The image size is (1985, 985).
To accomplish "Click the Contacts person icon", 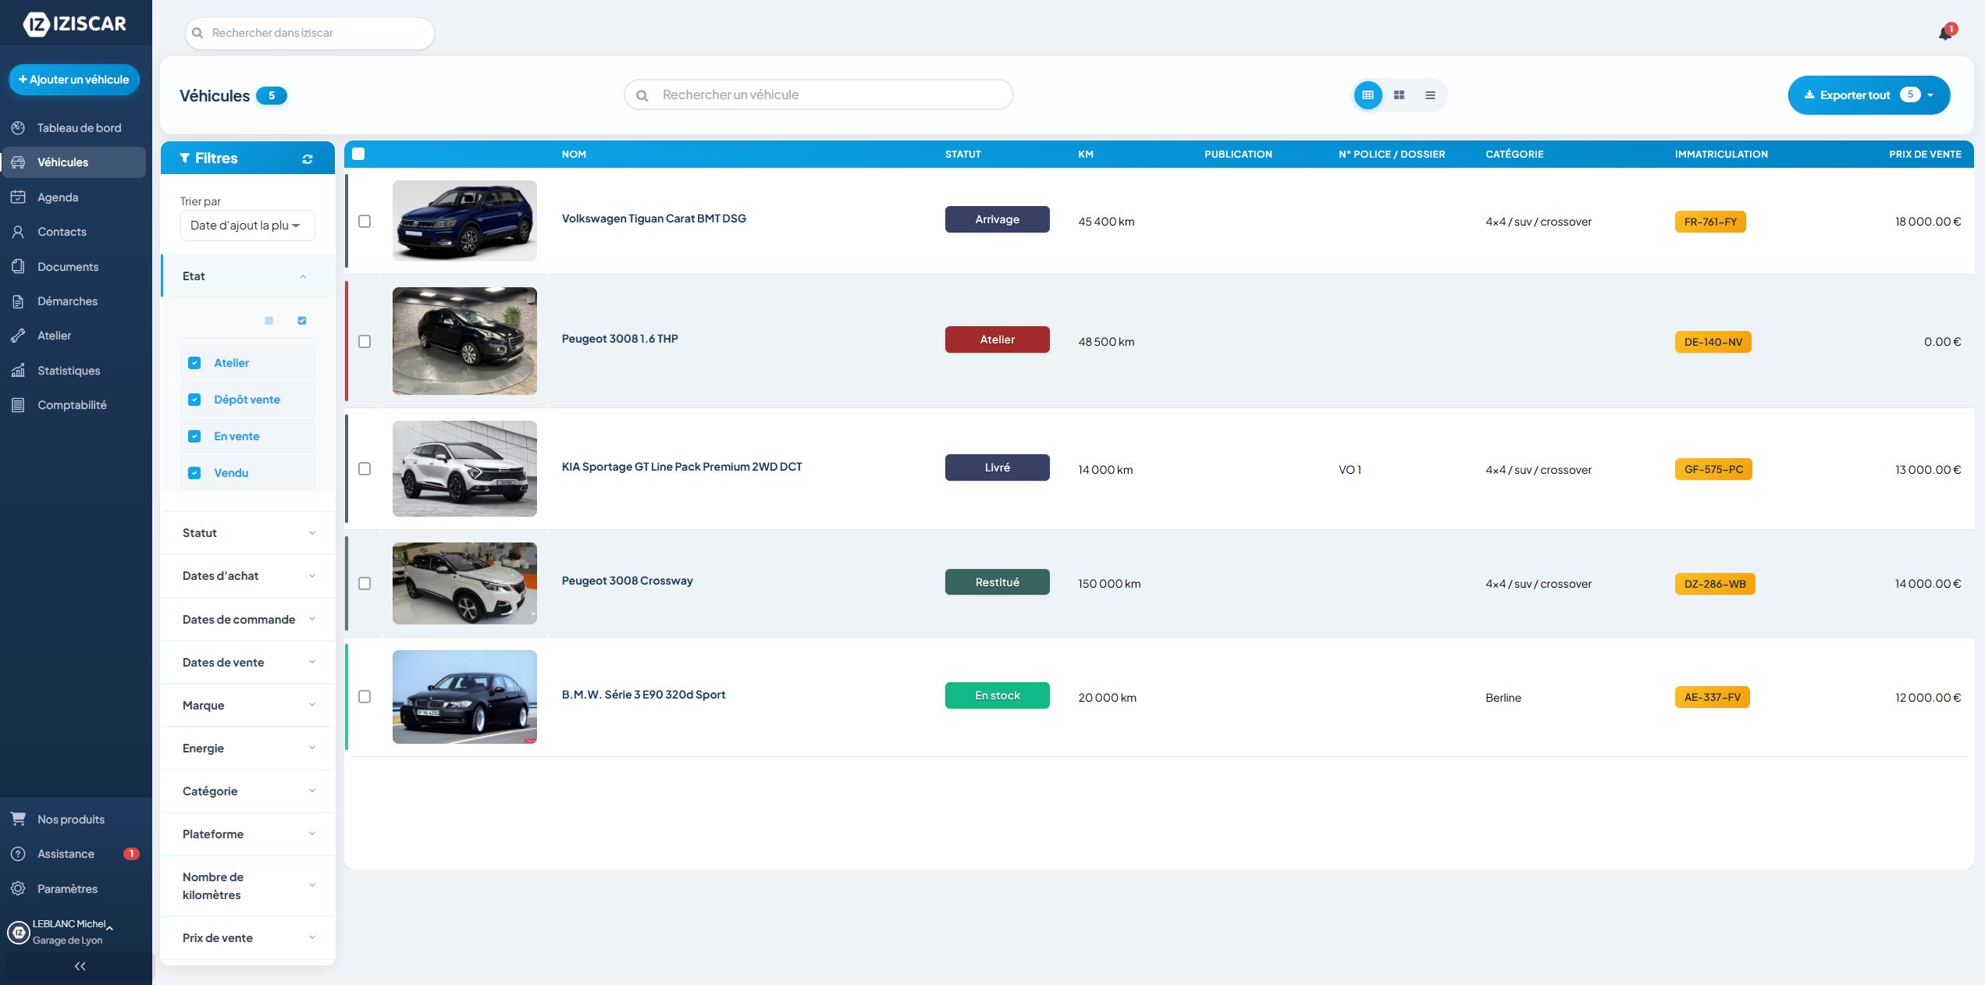I will (18, 232).
